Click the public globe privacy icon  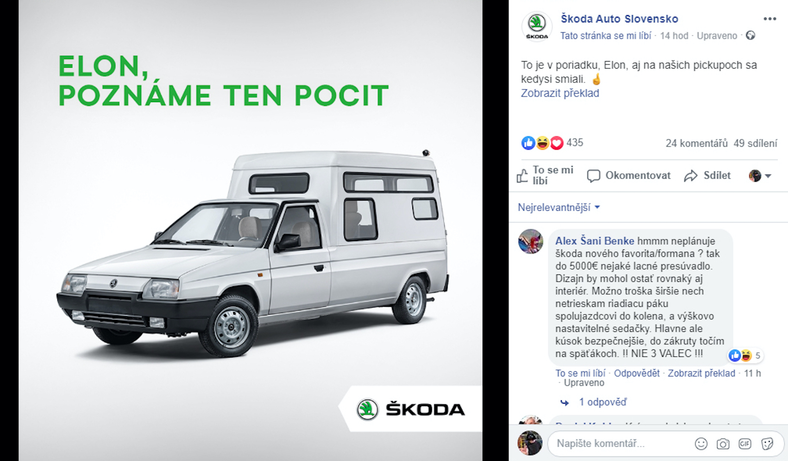click(750, 36)
